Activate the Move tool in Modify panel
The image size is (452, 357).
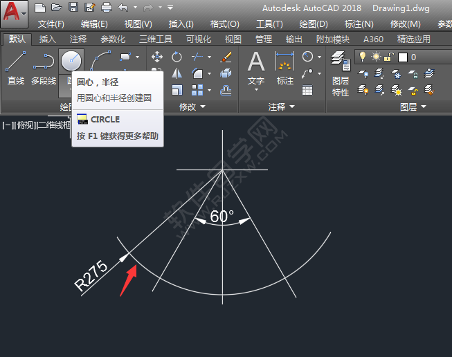157,57
